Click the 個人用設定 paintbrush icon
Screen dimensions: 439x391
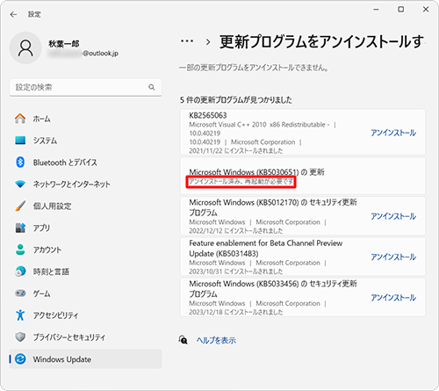coord(20,206)
